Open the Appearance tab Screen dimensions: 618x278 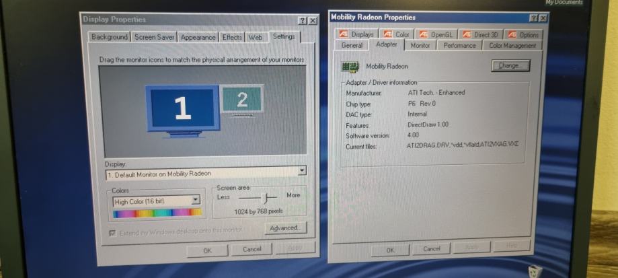[x=198, y=38]
